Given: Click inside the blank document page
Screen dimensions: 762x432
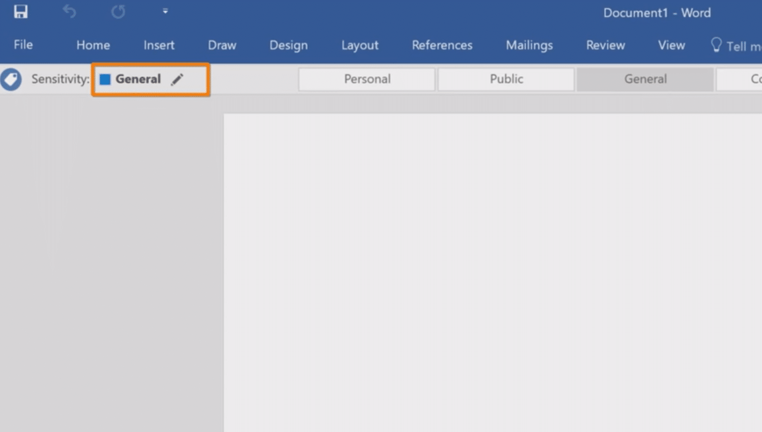Looking at the screenshot, I should coord(493,273).
